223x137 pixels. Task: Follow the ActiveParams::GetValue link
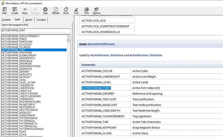[x=107, y=55]
